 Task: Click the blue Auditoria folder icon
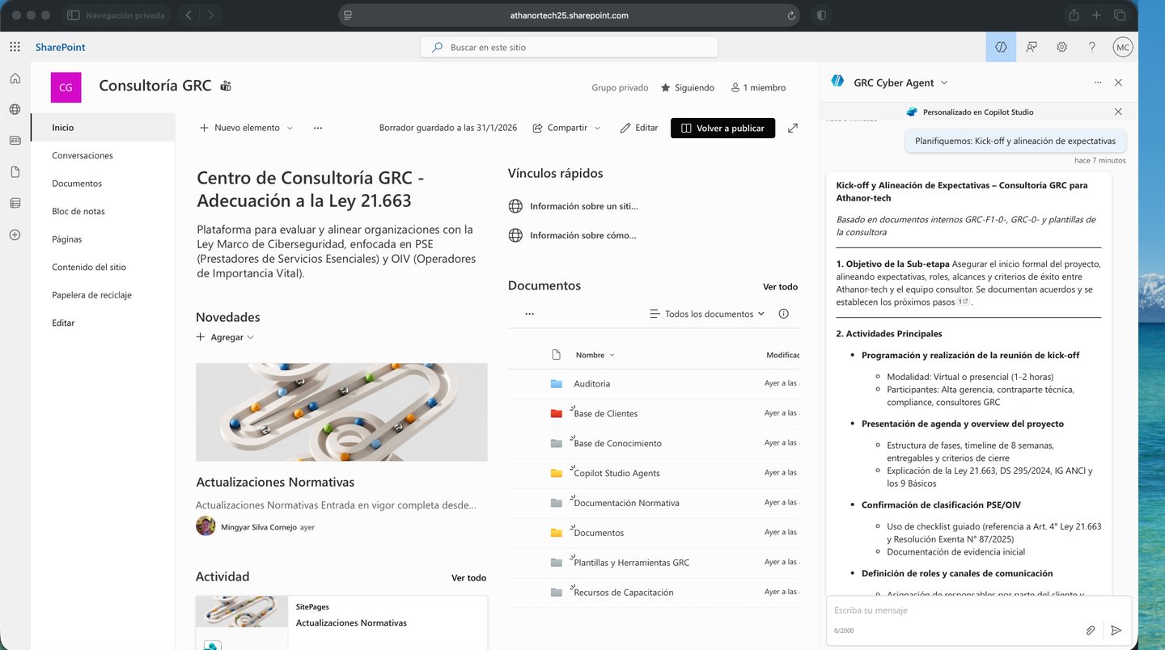click(x=556, y=383)
